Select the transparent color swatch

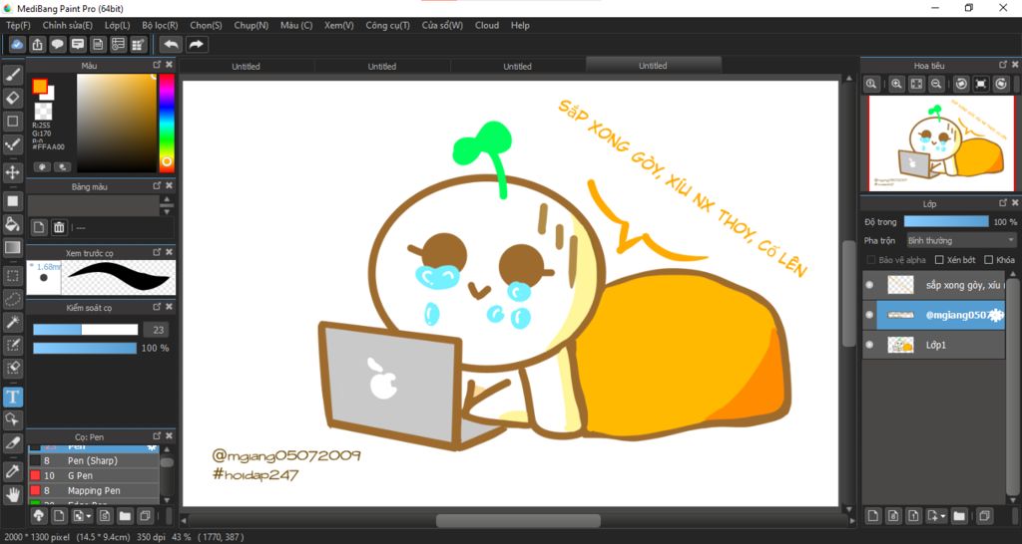[43, 111]
